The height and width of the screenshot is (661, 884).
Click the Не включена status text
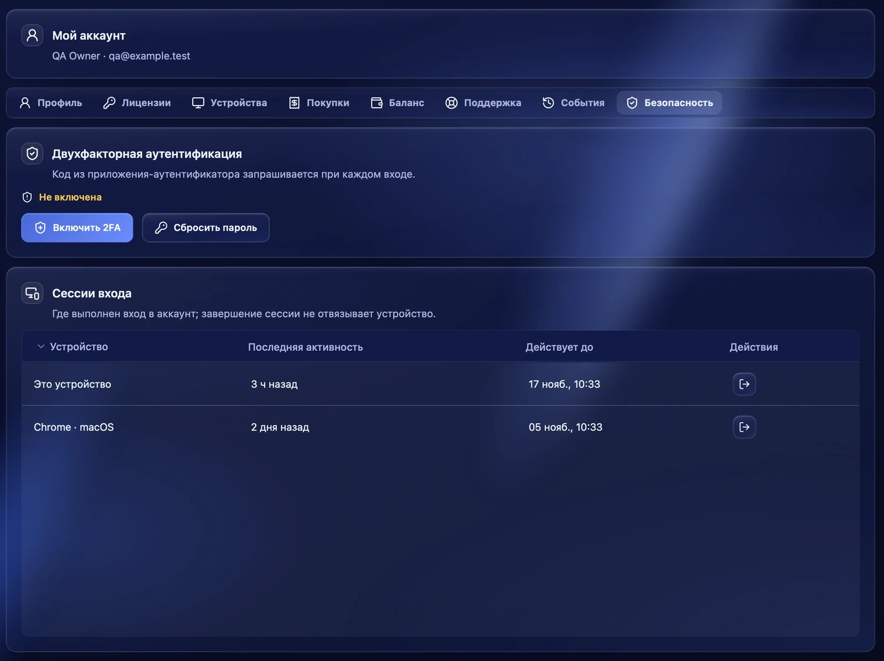pyautogui.click(x=70, y=197)
